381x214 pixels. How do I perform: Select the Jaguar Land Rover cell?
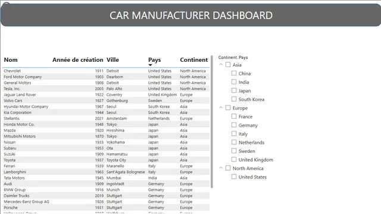coord(20,95)
